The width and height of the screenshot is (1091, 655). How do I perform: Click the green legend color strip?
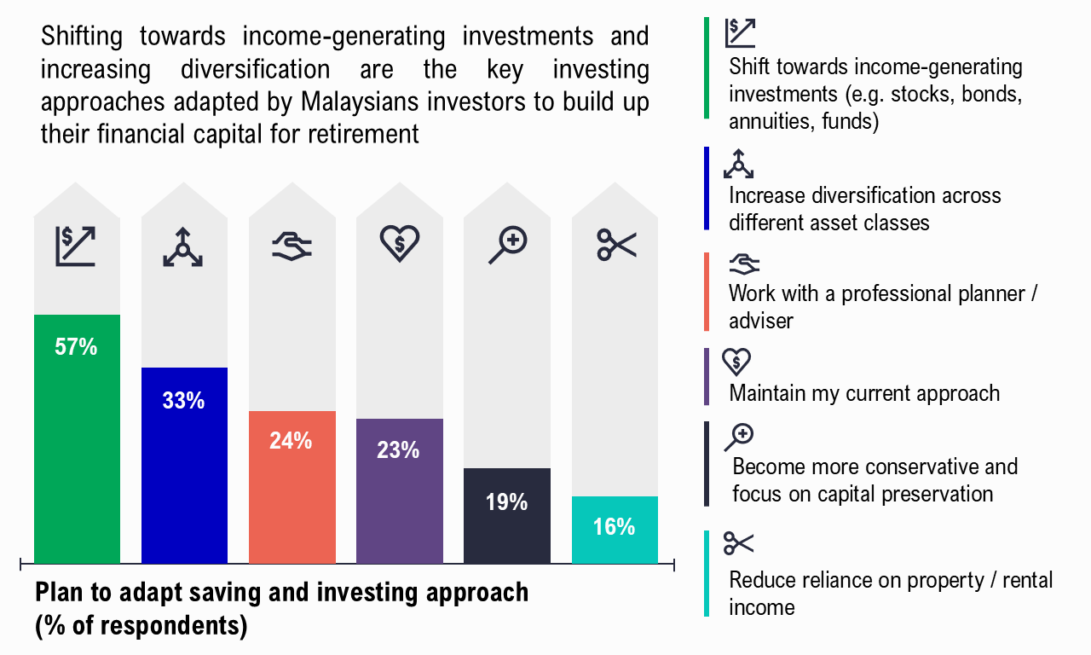click(x=707, y=67)
